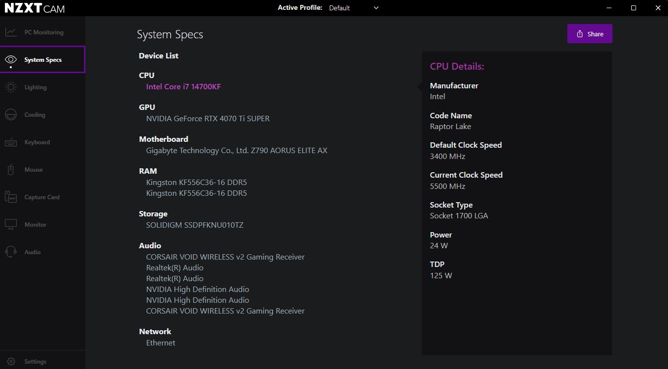Click the Mouse icon in sidebar

[11, 170]
